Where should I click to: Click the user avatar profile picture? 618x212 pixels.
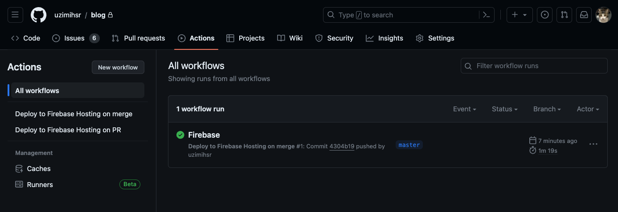coord(603,15)
